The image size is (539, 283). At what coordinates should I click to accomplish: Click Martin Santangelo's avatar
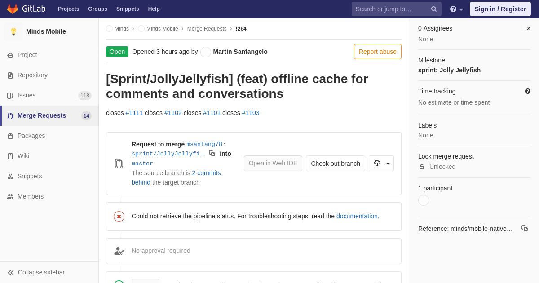[x=206, y=52]
